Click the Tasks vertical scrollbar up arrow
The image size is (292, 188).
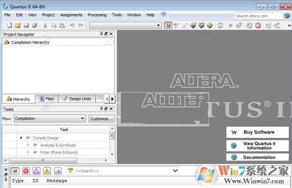pos(112,128)
